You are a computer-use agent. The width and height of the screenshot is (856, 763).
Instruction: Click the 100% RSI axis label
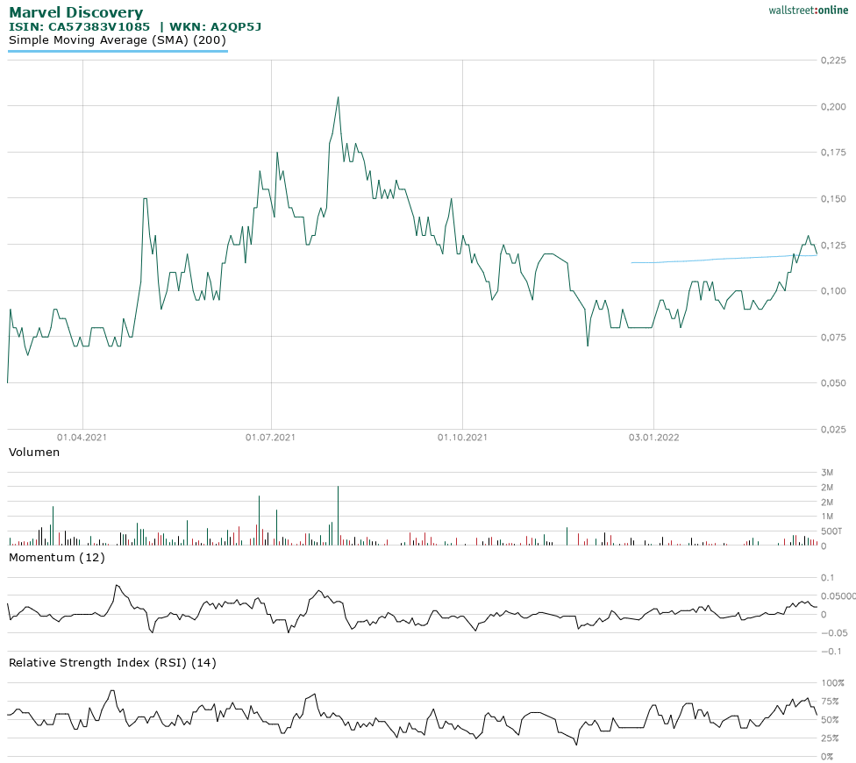(x=833, y=683)
